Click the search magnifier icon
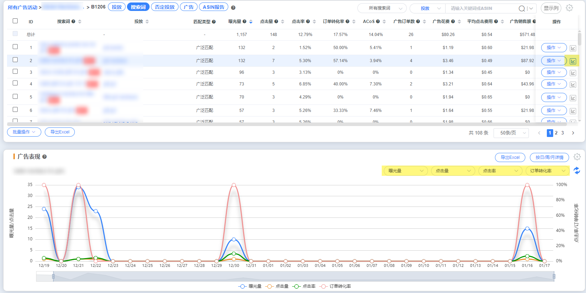 point(522,8)
